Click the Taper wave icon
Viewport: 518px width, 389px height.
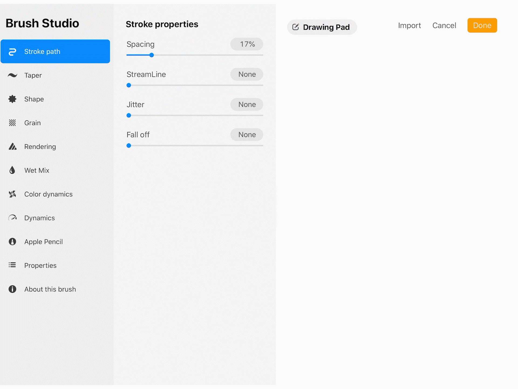[x=12, y=75]
